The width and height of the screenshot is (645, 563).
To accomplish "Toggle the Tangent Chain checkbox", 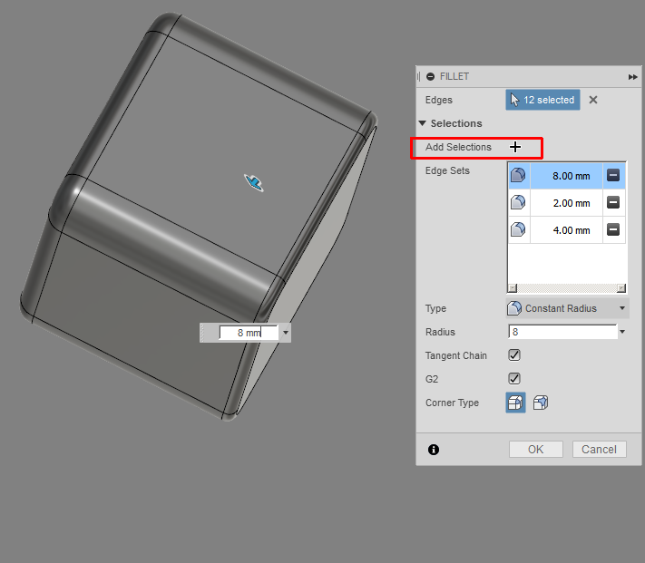I will coord(514,355).
